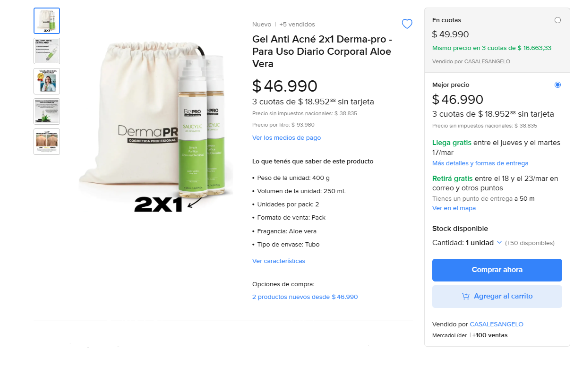Expand the Cantidad quantity dropdown
Screen dimensions: 574x392
499,243
